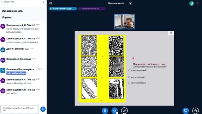
Task: Toggle the camera button
Action: [124, 111]
